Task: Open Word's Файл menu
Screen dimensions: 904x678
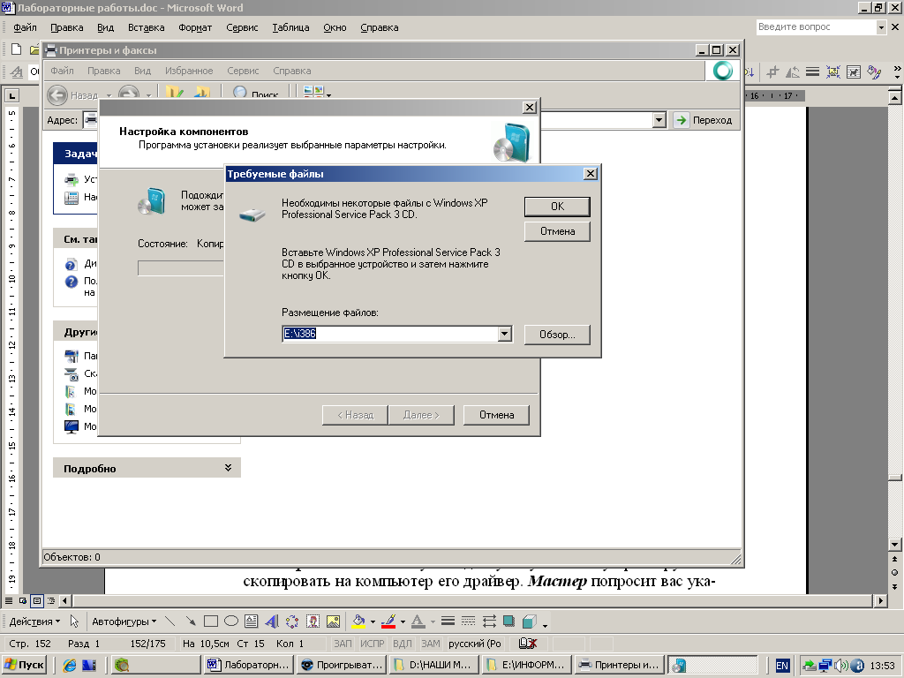Action: point(26,27)
